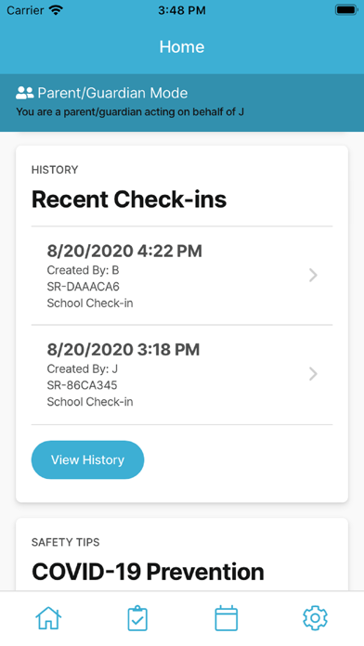
Task: Tap the 3:48 PM status bar clock
Action: click(x=182, y=10)
